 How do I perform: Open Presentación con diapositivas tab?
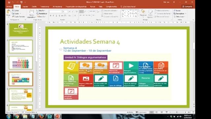pyautogui.click(x=76, y=7)
